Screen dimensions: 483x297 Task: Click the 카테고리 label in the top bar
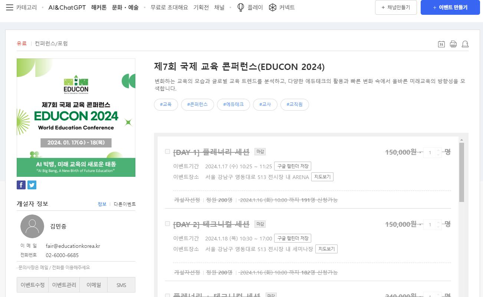26,7
